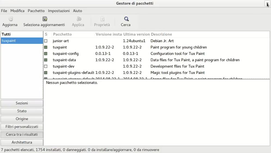Image resolution: width=271 pixels, height=153 pixels.
Task: Click the tuxpaint-config status box
Action: 46,54
